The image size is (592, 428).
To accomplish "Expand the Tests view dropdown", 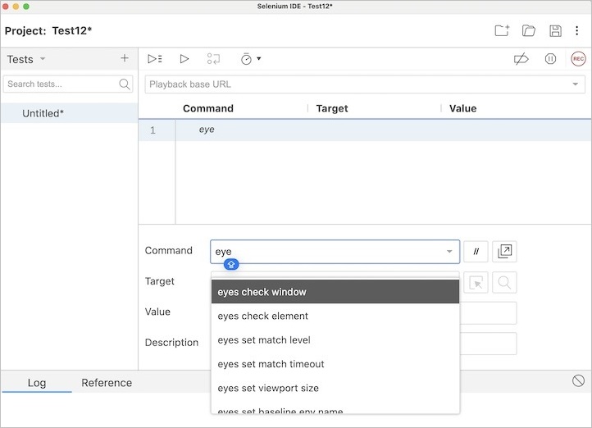I will point(43,59).
